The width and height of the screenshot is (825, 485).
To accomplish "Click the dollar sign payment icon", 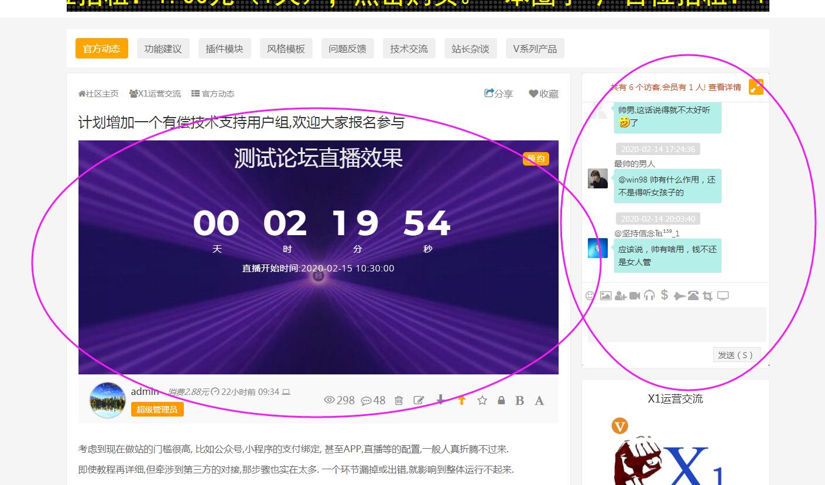I will 664,295.
